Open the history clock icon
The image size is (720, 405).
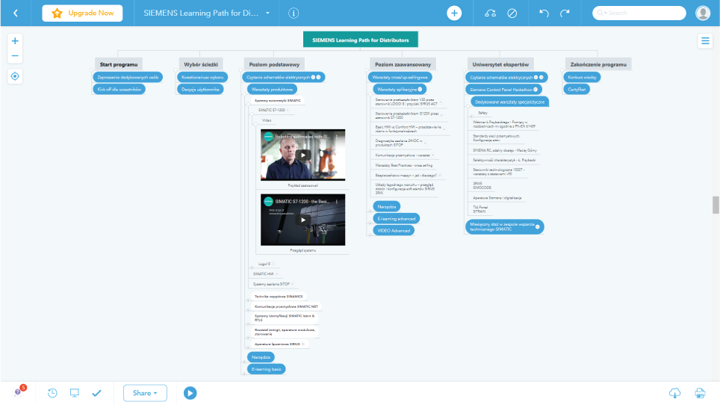point(52,392)
